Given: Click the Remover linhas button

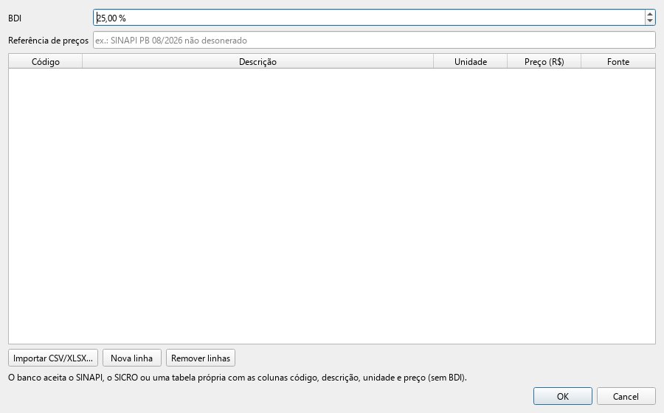Looking at the screenshot, I should point(200,358).
